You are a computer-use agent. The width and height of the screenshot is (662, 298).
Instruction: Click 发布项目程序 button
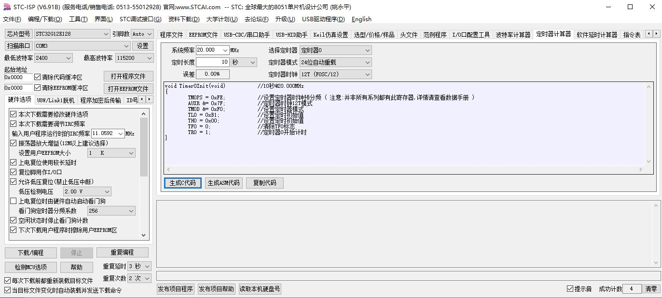point(176,289)
